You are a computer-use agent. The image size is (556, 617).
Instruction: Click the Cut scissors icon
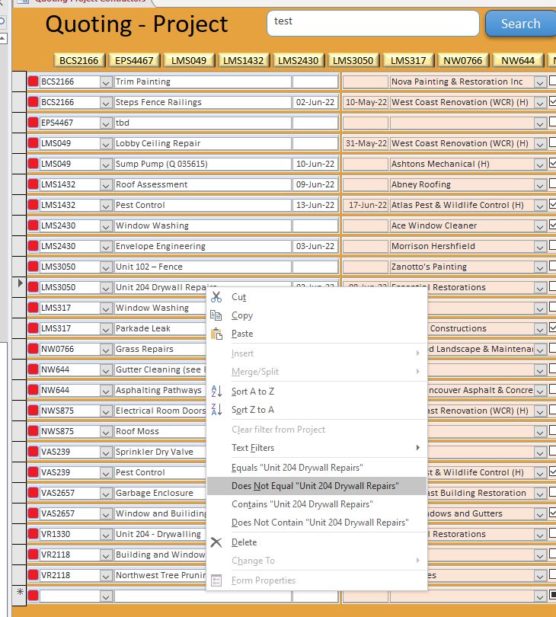click(x=216, y=297)
